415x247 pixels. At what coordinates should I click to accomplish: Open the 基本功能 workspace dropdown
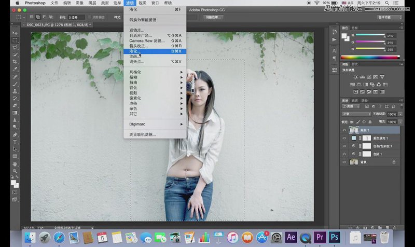pos(390,17)
